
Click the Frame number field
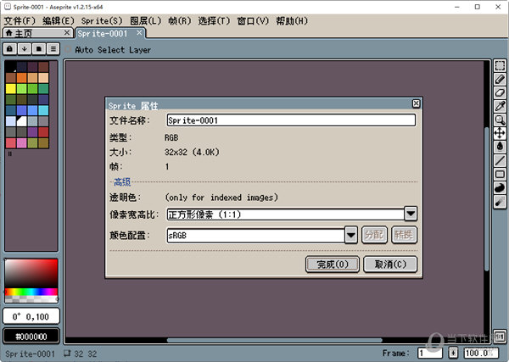tap(430, 353)
